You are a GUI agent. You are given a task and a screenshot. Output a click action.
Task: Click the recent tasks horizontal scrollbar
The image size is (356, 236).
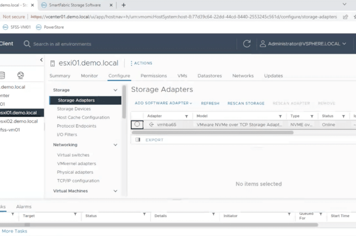[159, 225]
